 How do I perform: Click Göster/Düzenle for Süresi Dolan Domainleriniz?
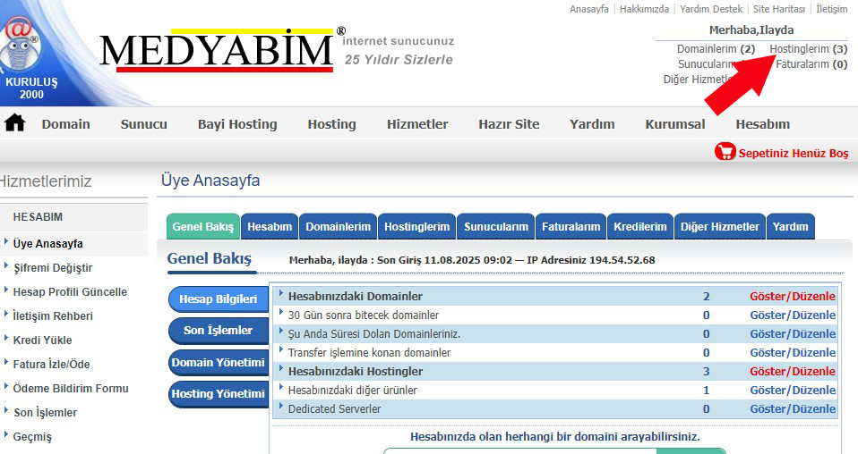tap(793, 334)
